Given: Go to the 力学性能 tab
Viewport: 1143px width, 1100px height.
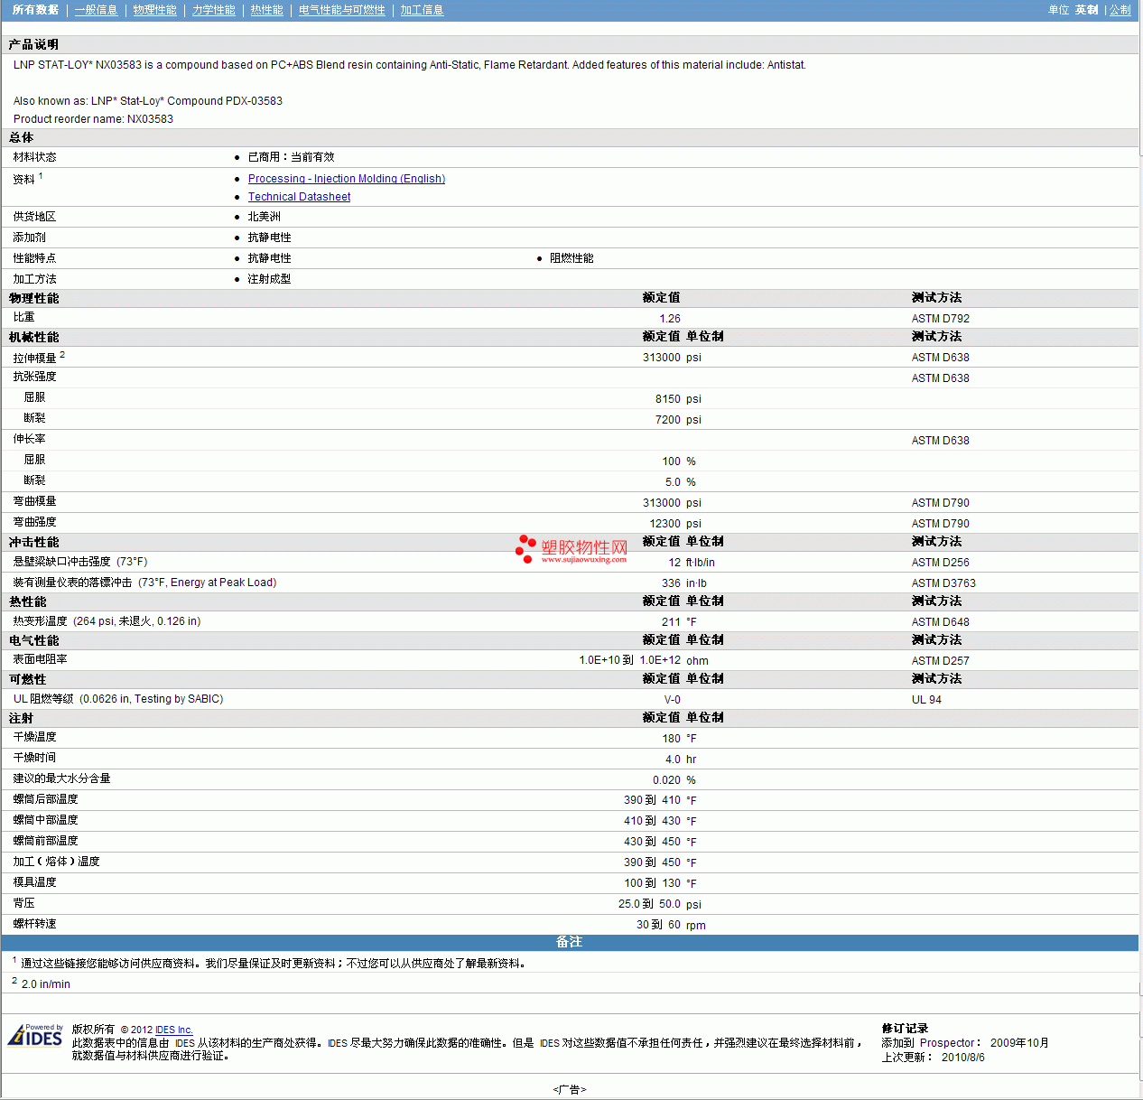Looking at the screenshot, I should tap(214, 10).
